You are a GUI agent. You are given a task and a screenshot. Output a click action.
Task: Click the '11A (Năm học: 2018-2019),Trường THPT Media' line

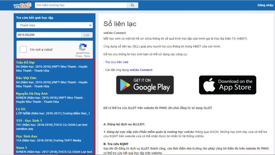point(49,140)
